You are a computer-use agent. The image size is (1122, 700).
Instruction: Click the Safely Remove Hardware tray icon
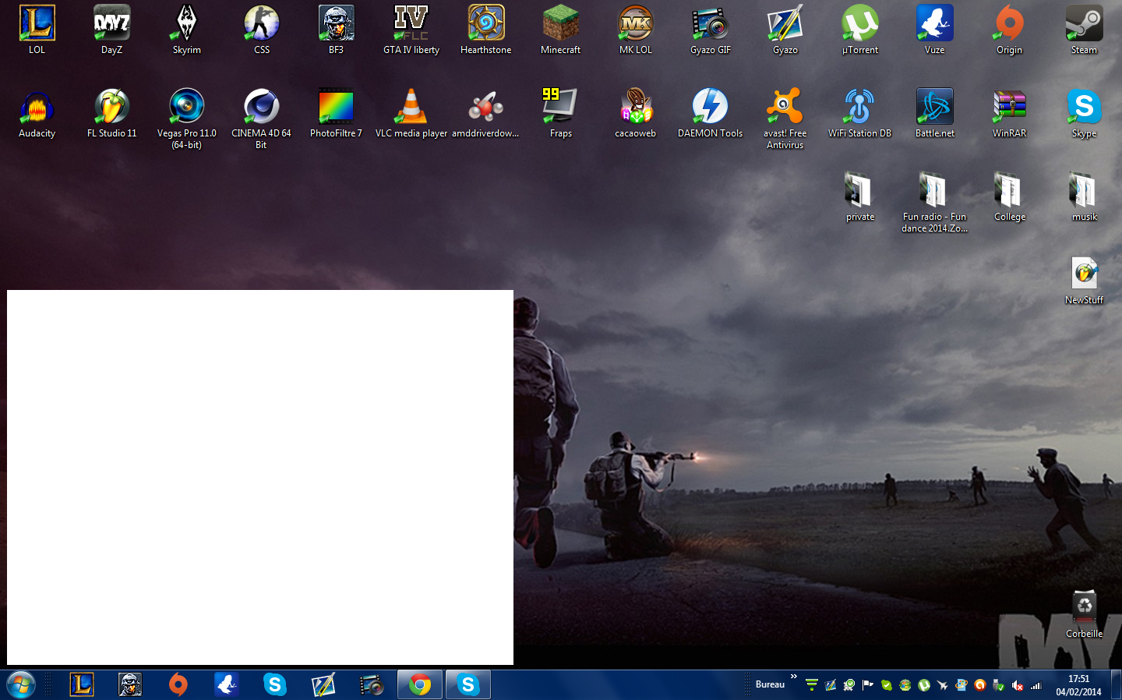(x=999, y=685)
